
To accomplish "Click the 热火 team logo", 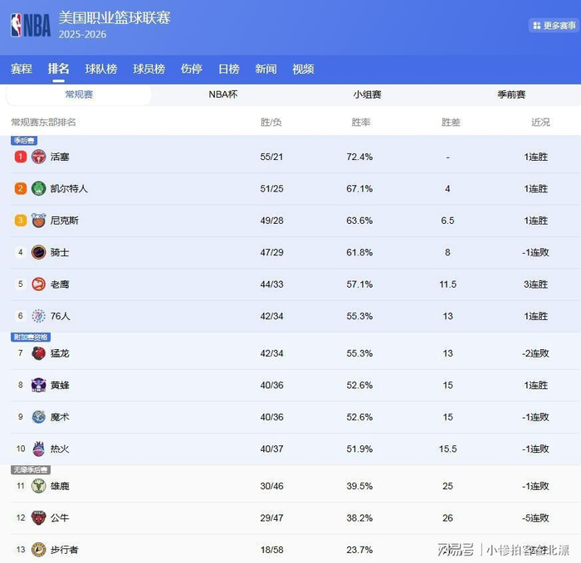I will [38, 449].
